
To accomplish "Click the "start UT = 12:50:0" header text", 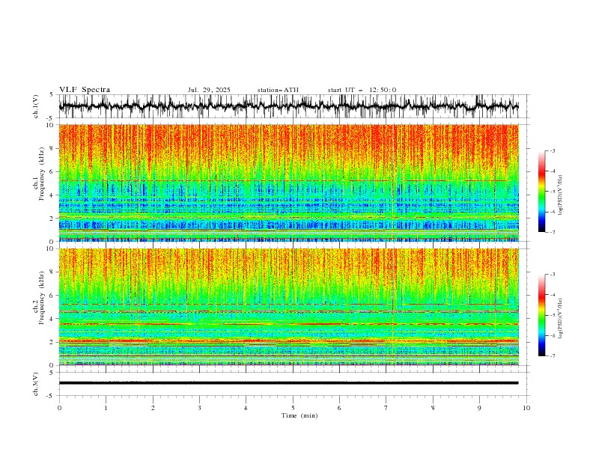I will point(362,90).
